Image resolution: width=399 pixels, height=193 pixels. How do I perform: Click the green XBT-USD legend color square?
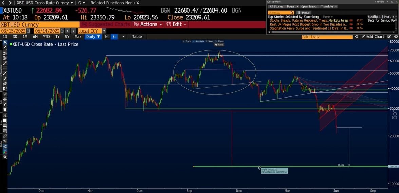click(11, 44)
